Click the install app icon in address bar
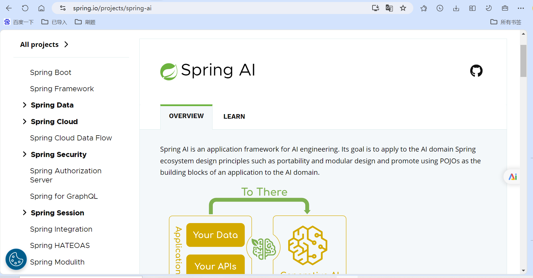533x278 pixels. point(376,8)
